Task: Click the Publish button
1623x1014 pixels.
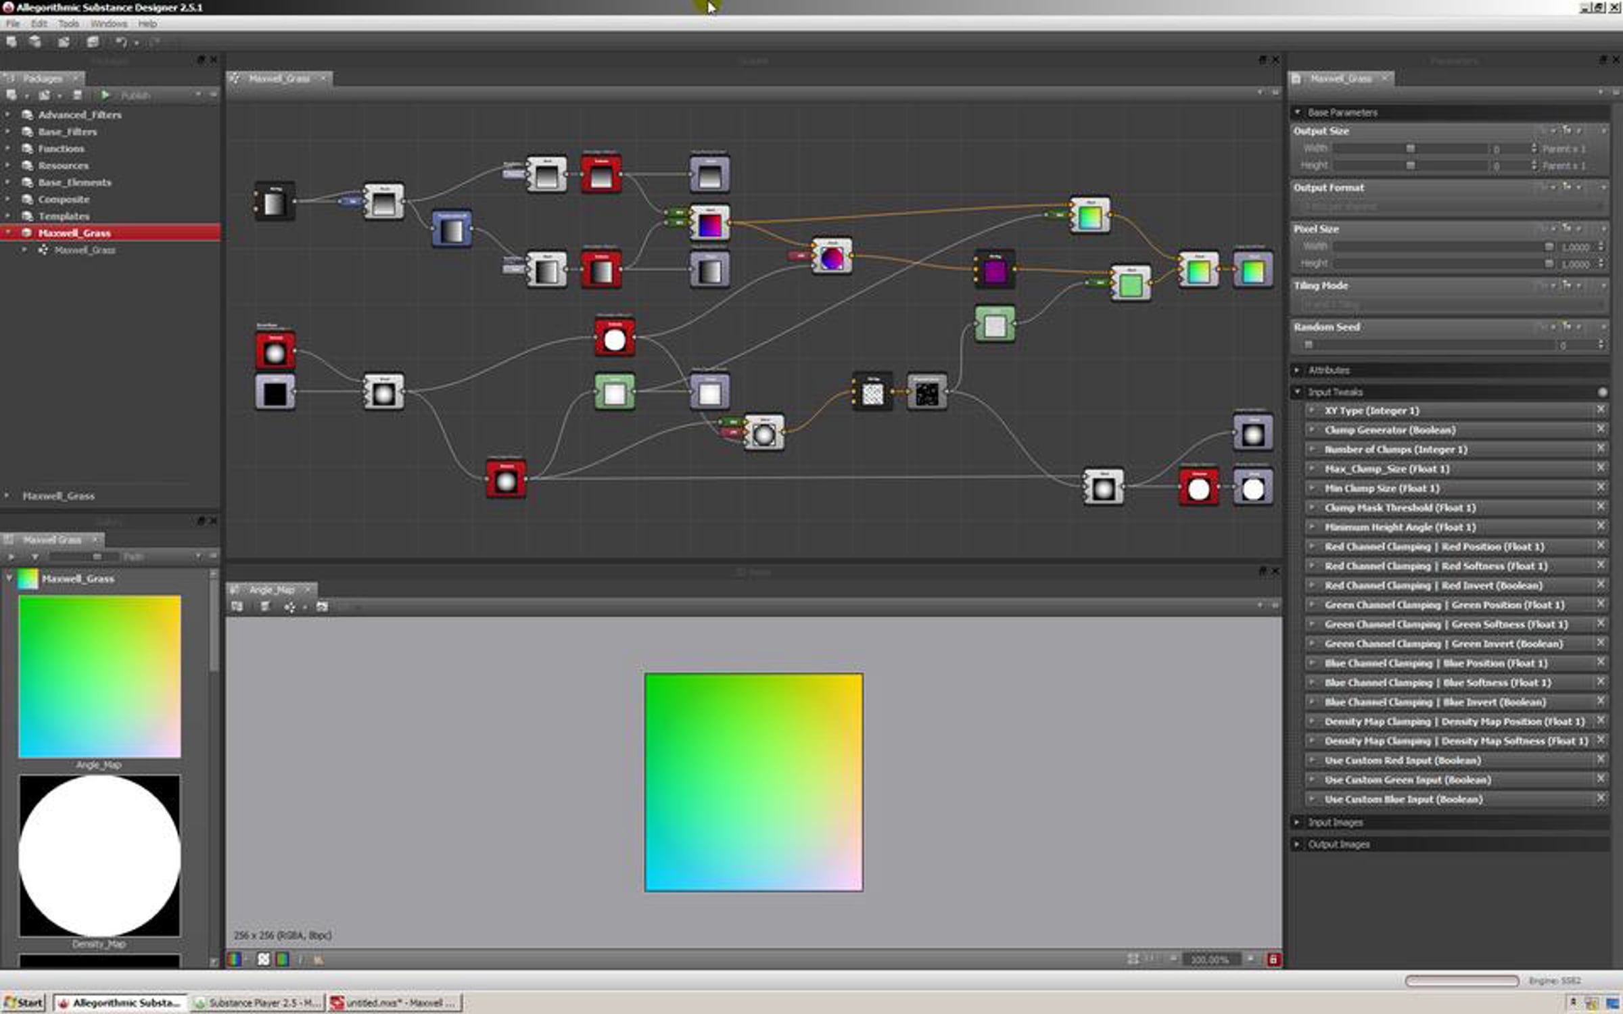Action: 135,95
